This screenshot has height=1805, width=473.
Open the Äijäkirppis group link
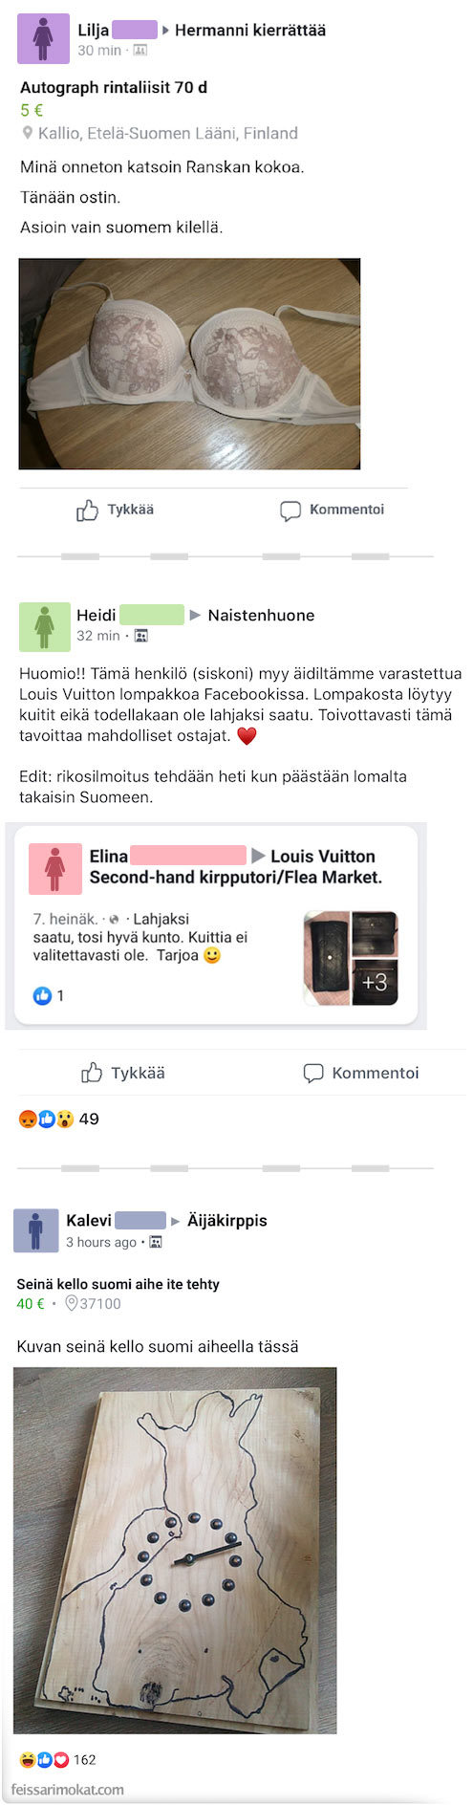[227, 1220]
